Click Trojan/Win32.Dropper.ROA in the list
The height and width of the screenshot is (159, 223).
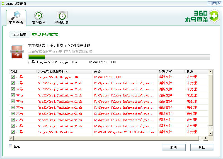[58, 77]
